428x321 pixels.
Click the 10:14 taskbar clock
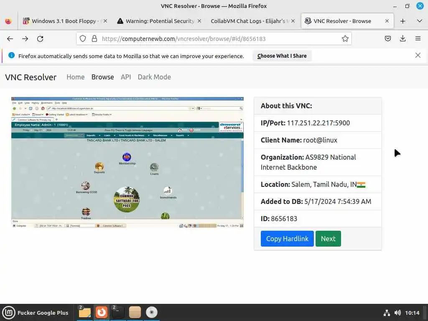(x=412, y=313)
